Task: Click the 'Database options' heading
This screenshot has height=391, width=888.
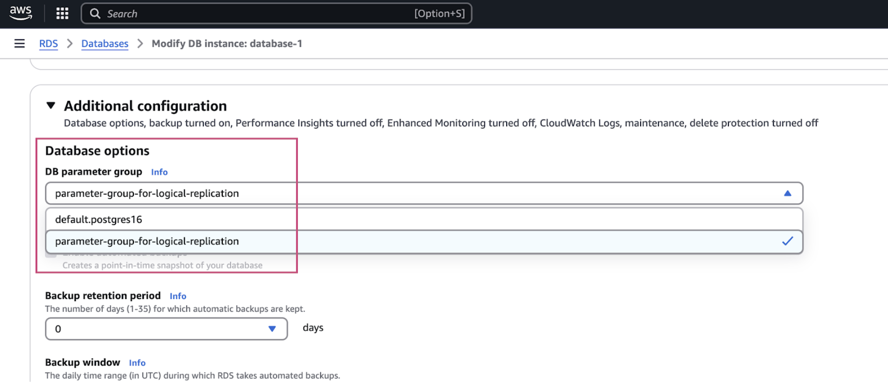Action: click(97, 151)
